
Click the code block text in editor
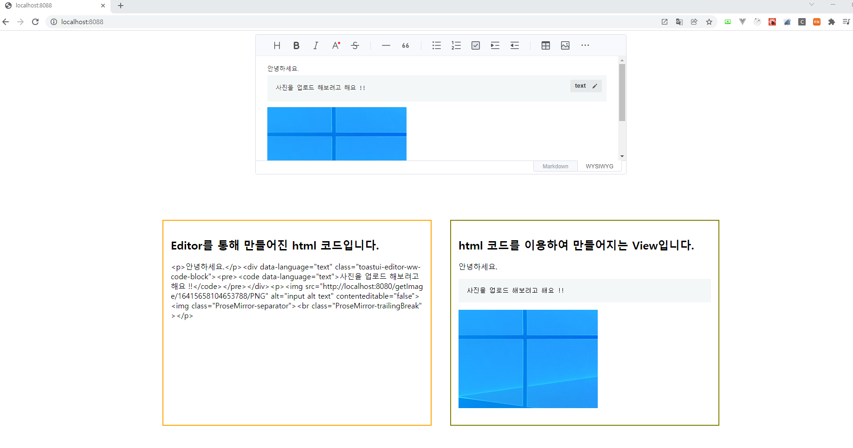click(320, 88)
